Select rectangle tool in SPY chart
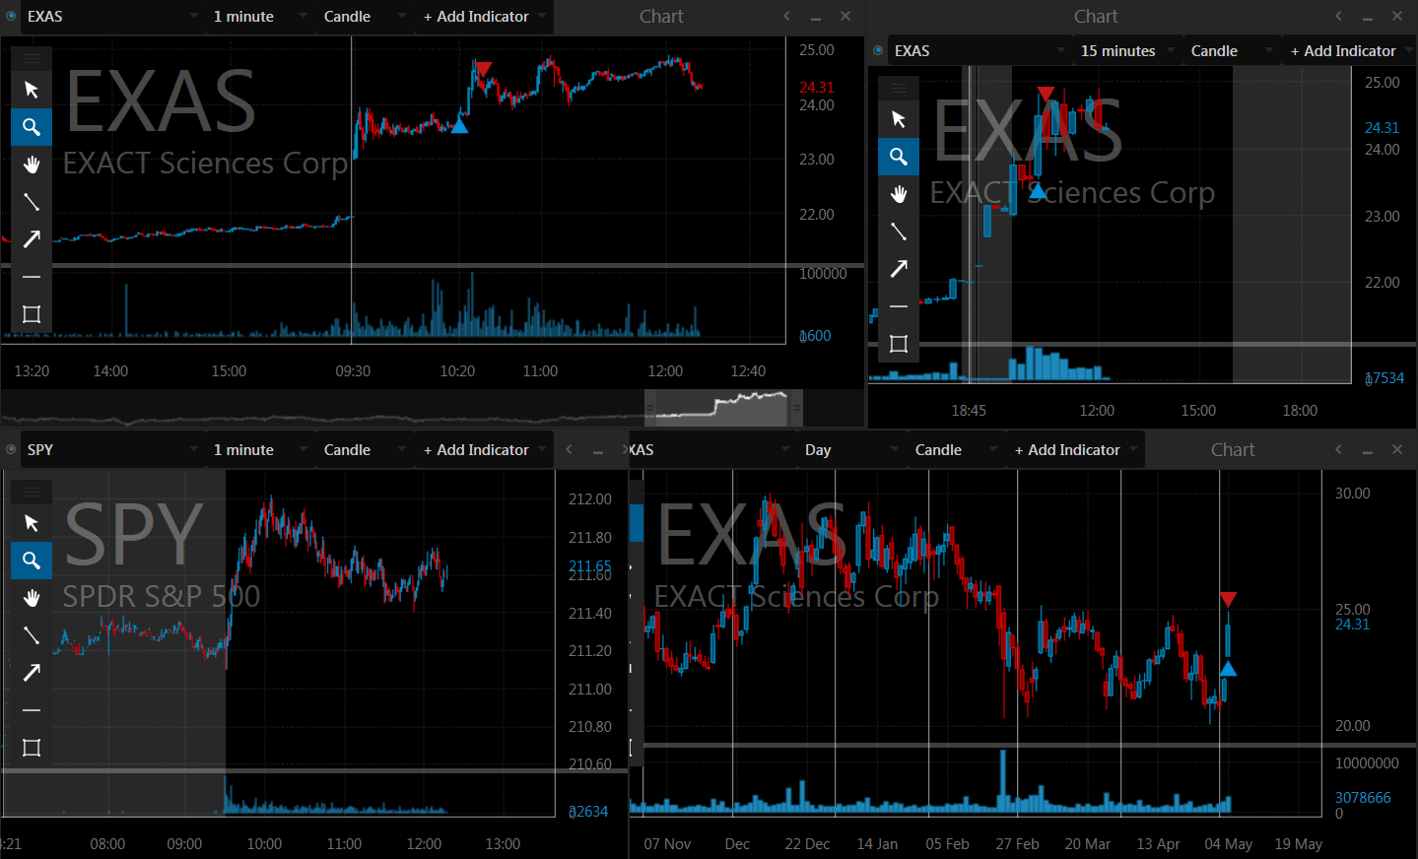The width and height of the screenshot is (1418, 859). click(32, 748)
